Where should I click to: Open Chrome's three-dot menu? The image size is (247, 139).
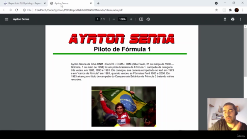point(243,10)
